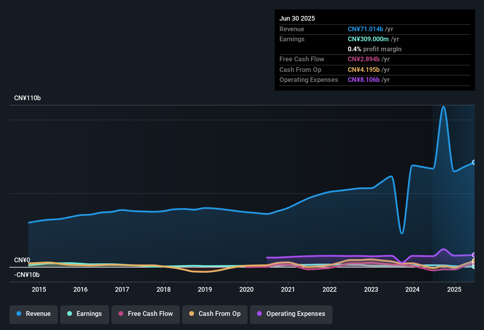Toggle the Cash From Op legend button
484x330 pixels.
click(x=215, y=314)
